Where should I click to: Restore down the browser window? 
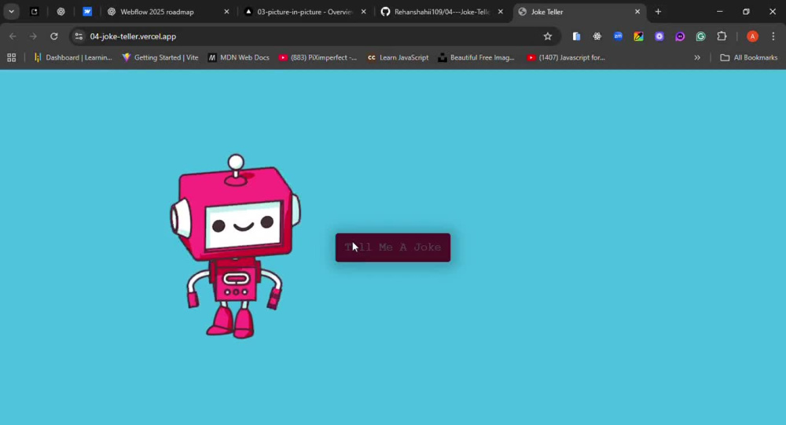[746, 12]
